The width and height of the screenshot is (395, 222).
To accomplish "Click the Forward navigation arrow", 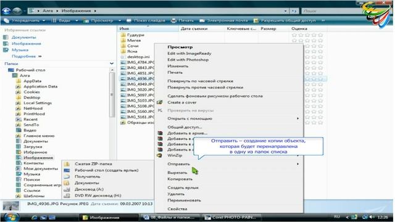I will pos(17,11).
